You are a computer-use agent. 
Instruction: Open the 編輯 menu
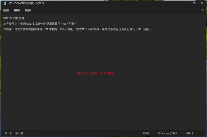pyautogui.click(x=17, y=10)
